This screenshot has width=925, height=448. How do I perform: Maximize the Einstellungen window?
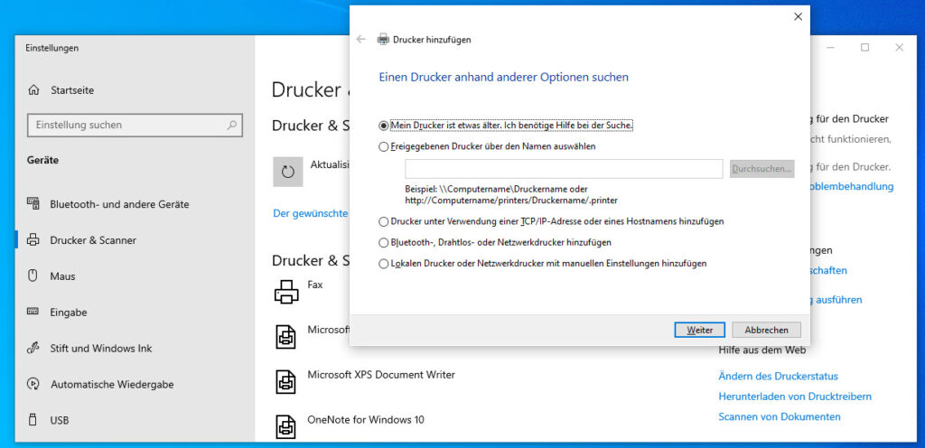click(x=864, y=48)
